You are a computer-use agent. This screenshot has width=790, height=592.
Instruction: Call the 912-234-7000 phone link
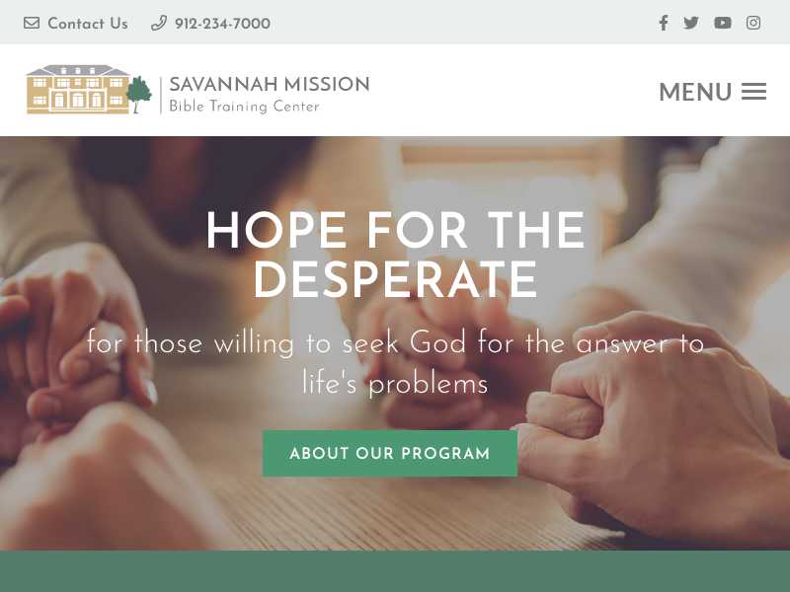click(x=222, y=23)
